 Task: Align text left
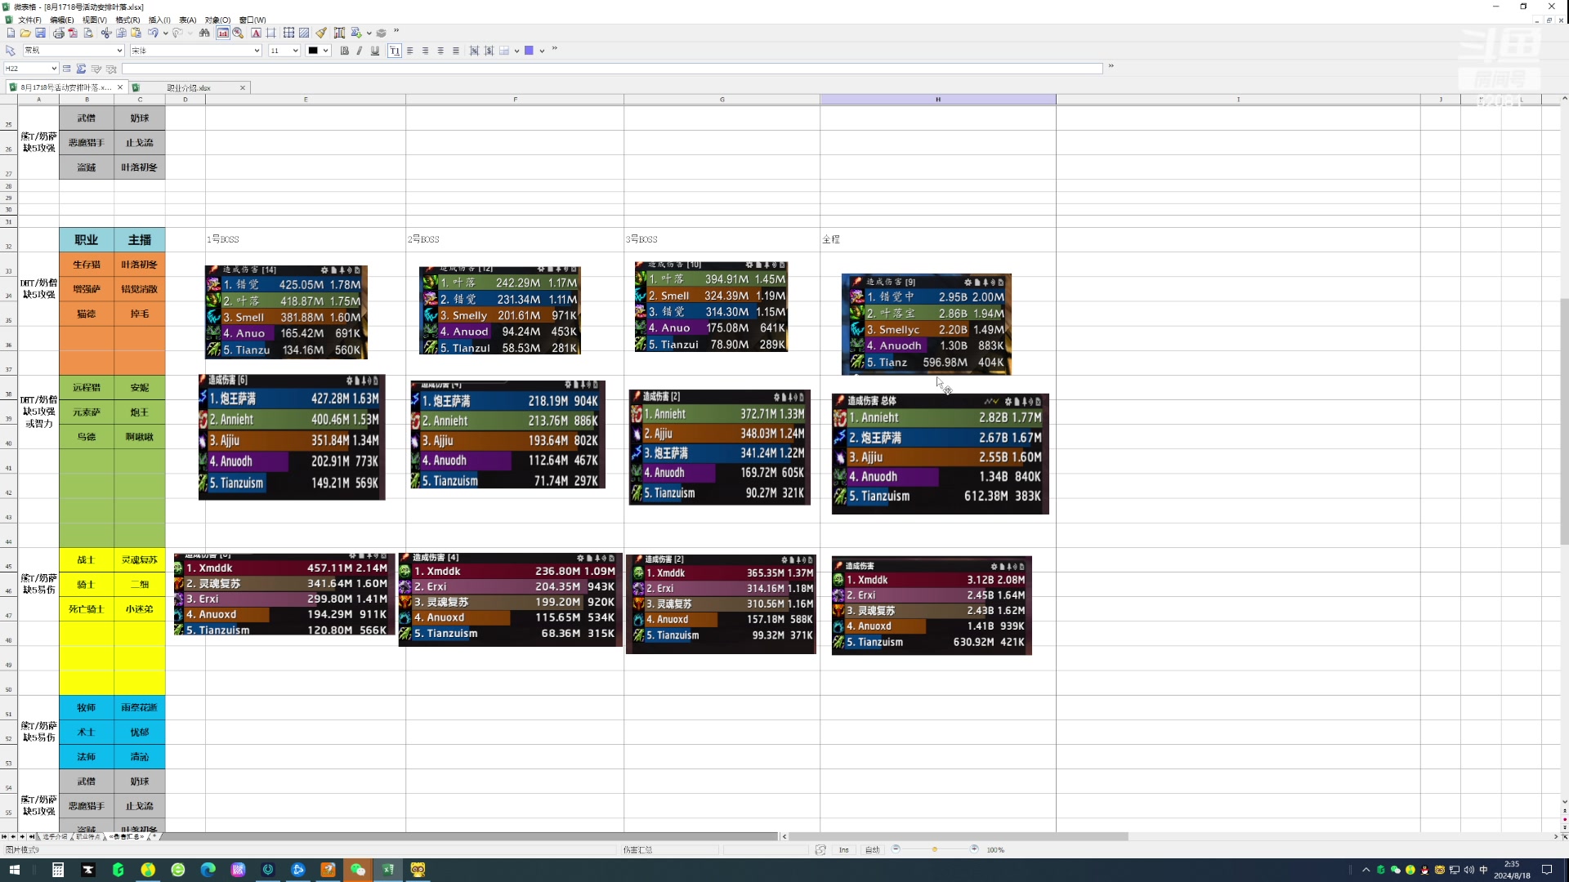click(410, 51)
